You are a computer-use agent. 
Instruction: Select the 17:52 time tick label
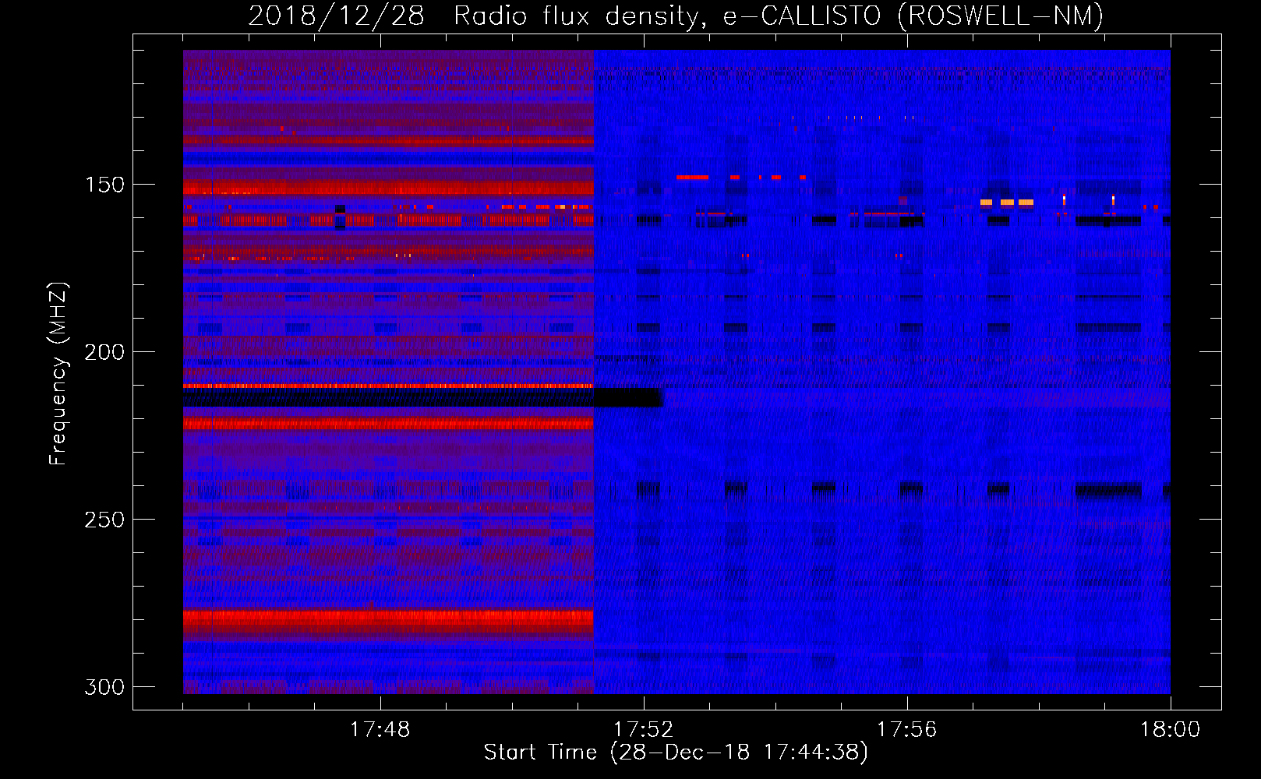643,730
